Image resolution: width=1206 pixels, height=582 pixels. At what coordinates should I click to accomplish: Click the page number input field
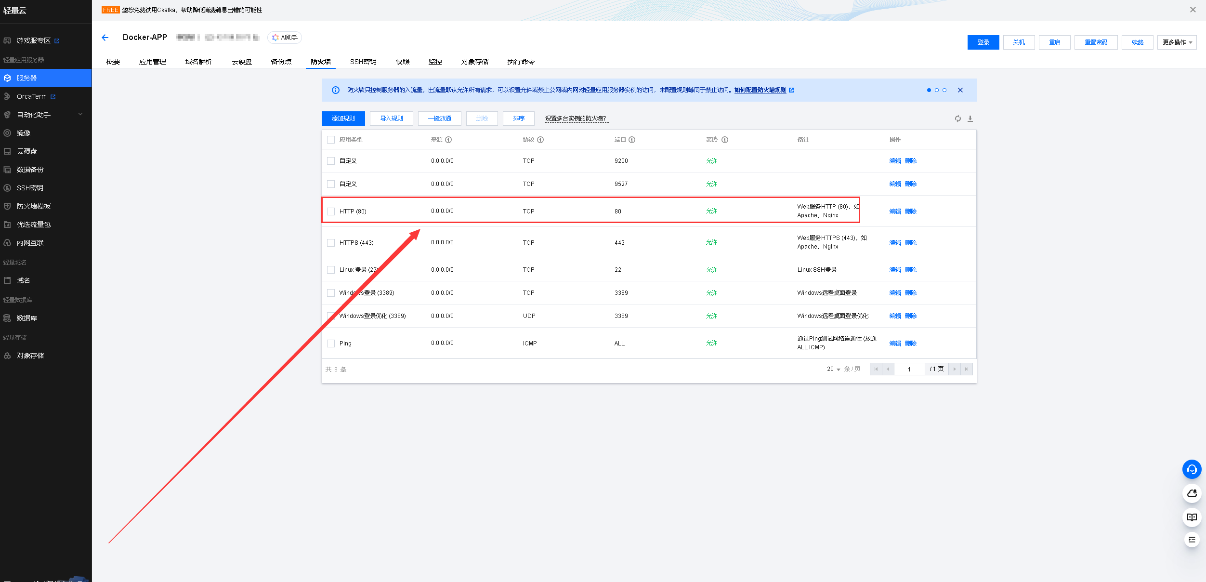(x=909, y=370)
